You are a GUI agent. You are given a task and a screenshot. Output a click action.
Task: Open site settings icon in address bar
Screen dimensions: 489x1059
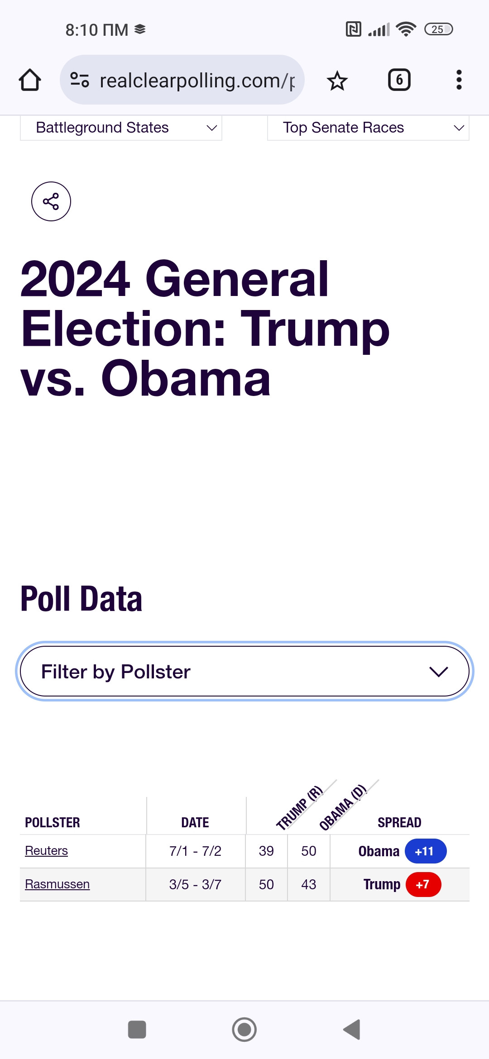(x=80, y=80)
